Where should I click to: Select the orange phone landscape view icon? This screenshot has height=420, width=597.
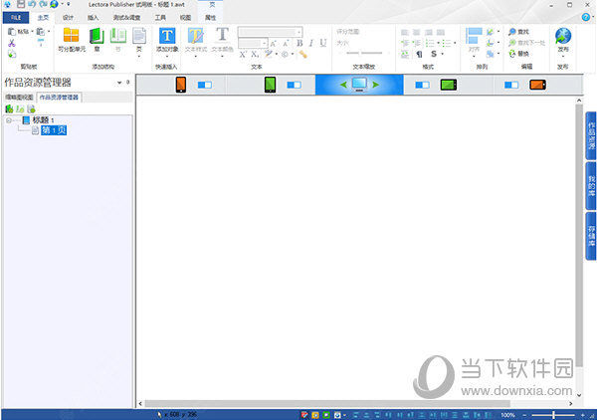tap(537, 85)
